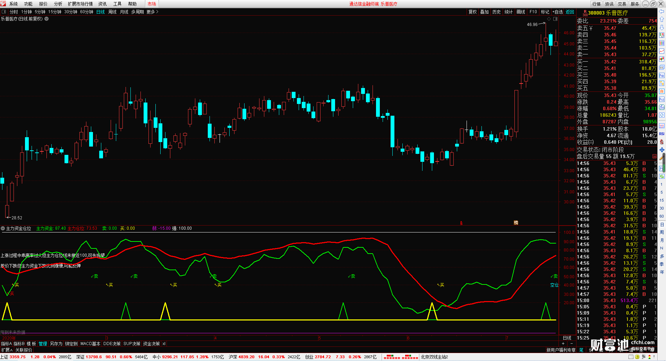Select the 日线 daily period
666x361 pixels.
point(101,12)
